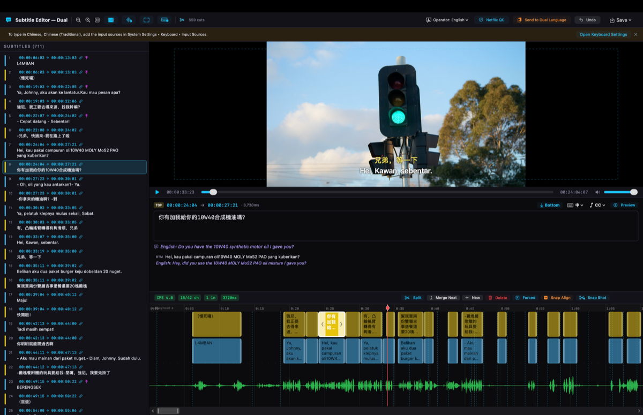Image resolution: width=643 pixels, height=415 pixels.
Task: Select subtitle row 13 Hei, Kawan, sebentar
Action: [x=74, y=239]
